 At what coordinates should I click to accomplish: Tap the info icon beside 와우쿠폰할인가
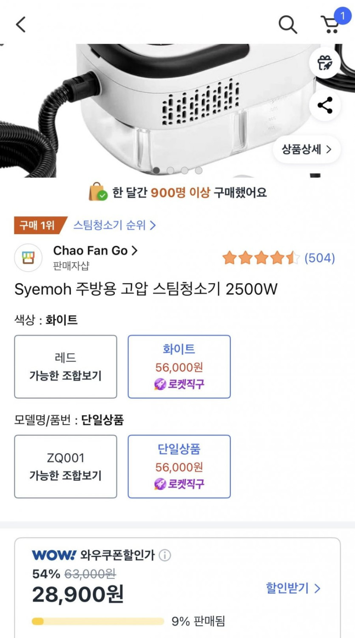[x=165, y=555]
